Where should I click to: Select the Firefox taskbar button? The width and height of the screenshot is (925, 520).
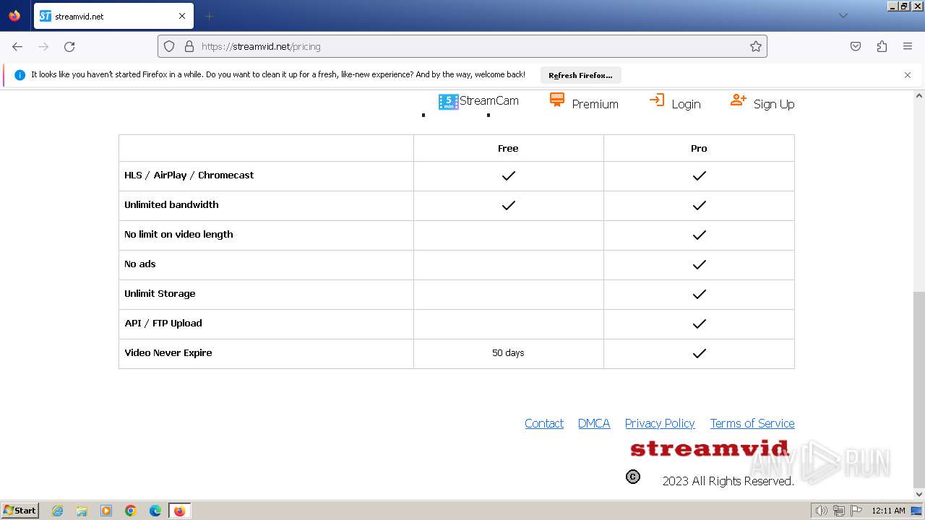[x=179, y=511]
